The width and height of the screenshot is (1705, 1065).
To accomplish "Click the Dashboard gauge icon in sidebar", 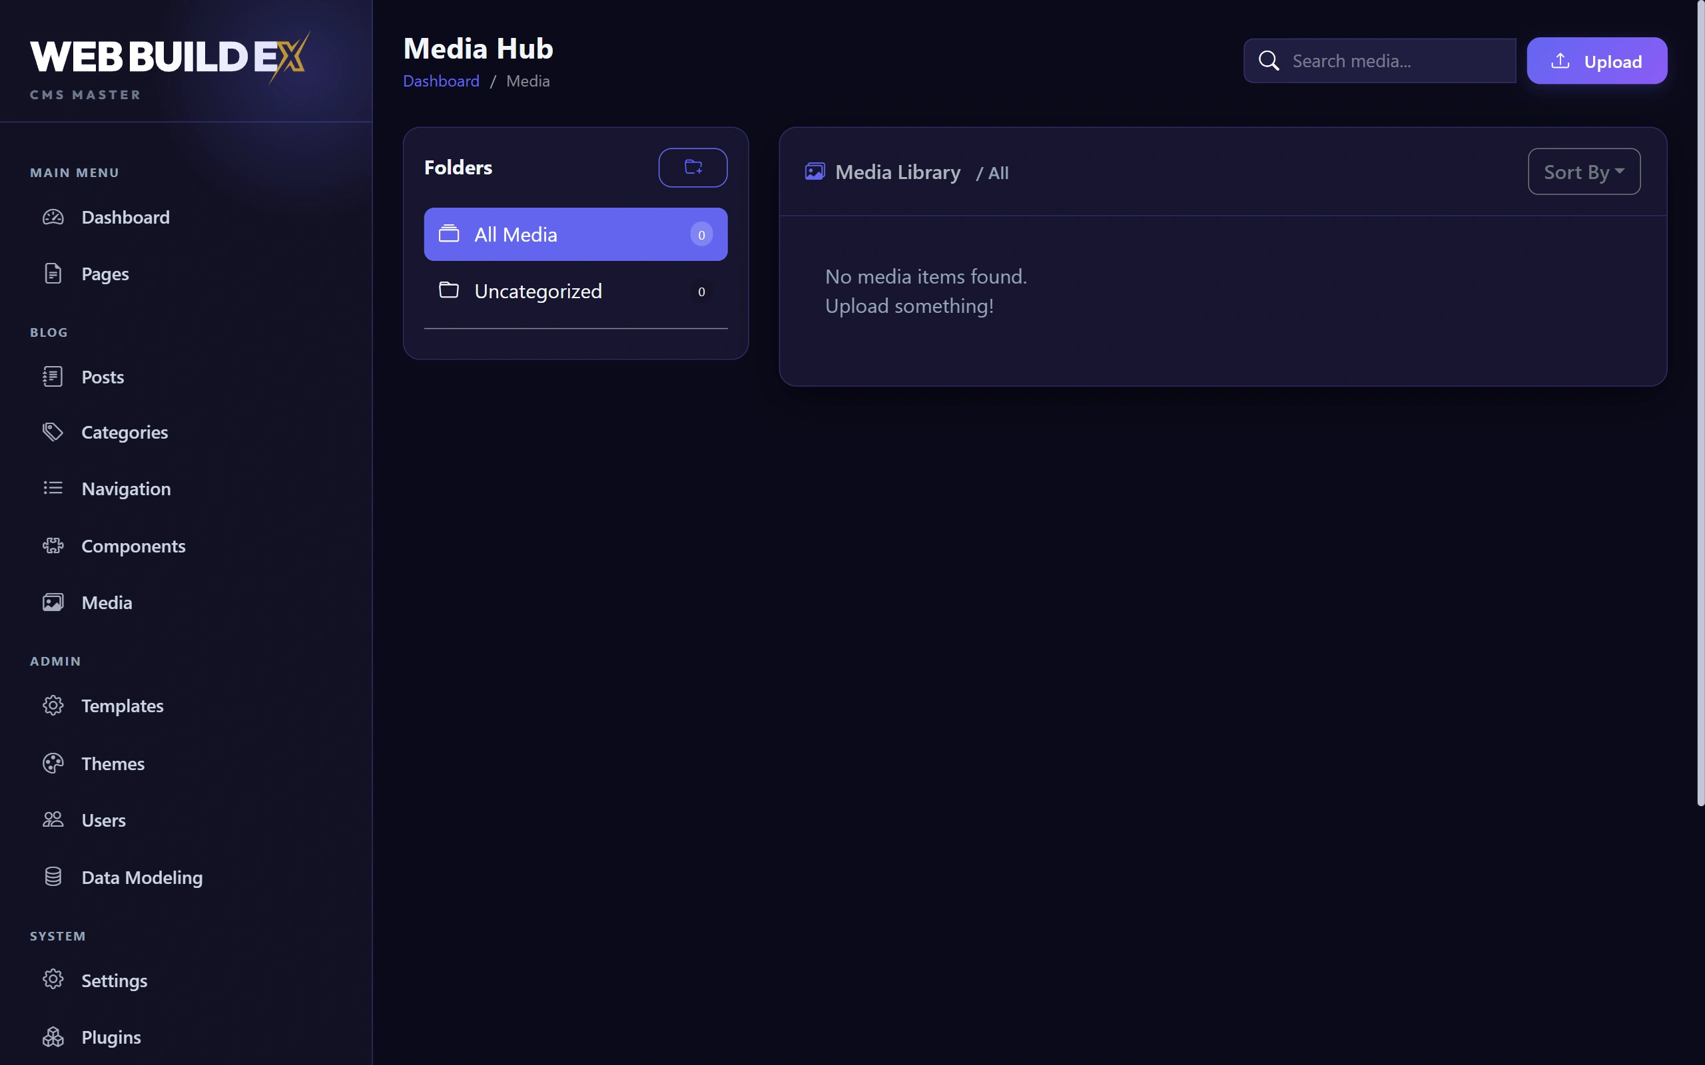I will click(x=53, y=217).
